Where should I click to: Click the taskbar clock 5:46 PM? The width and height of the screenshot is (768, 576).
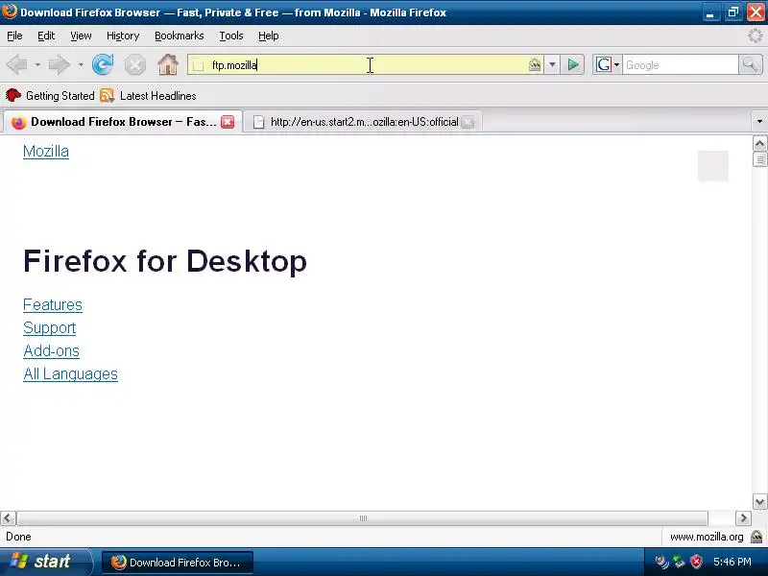click(x=732, y=562)
